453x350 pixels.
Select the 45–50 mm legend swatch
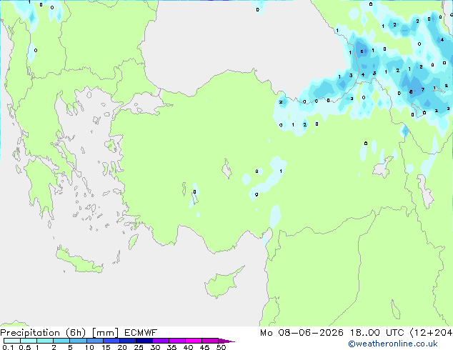click(x=210, y=341)
